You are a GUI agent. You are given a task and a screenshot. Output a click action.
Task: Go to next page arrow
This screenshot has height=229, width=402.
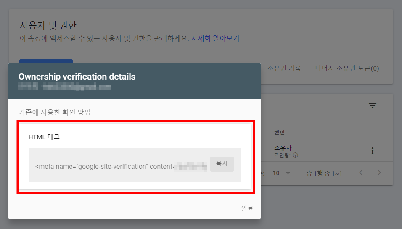click(379, 173)
